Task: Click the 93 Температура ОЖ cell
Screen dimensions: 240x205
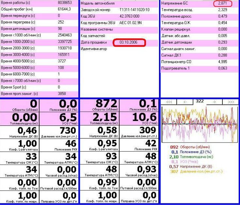Action: click(102, 158)
